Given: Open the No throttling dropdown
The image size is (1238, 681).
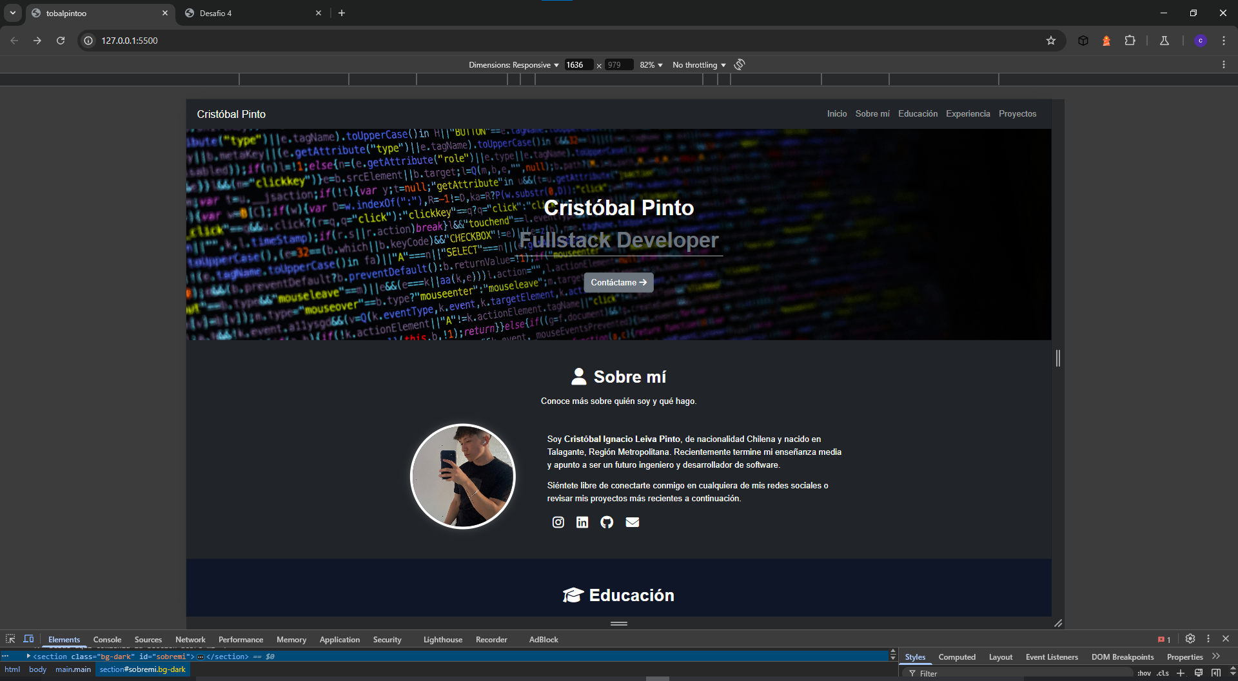Looking at the screenshot, I should pos(698,64).
